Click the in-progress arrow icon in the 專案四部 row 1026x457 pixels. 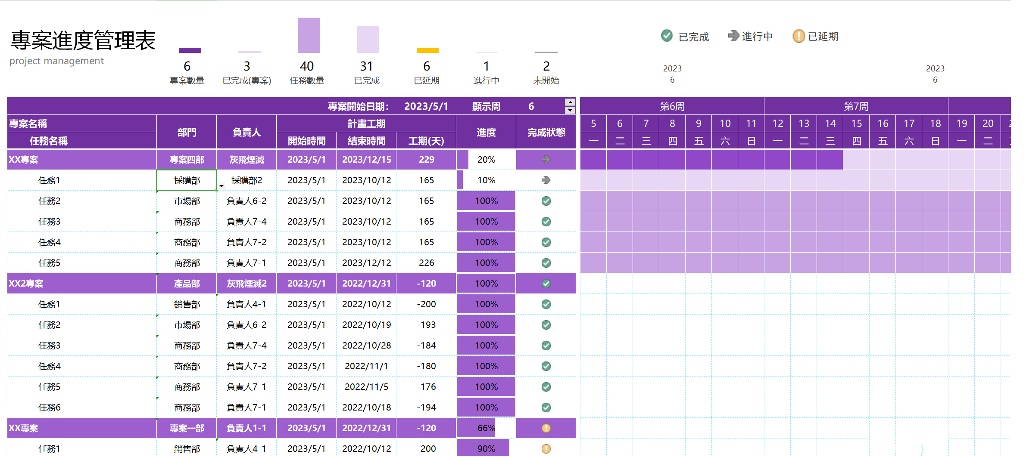[x=546, y=160]
